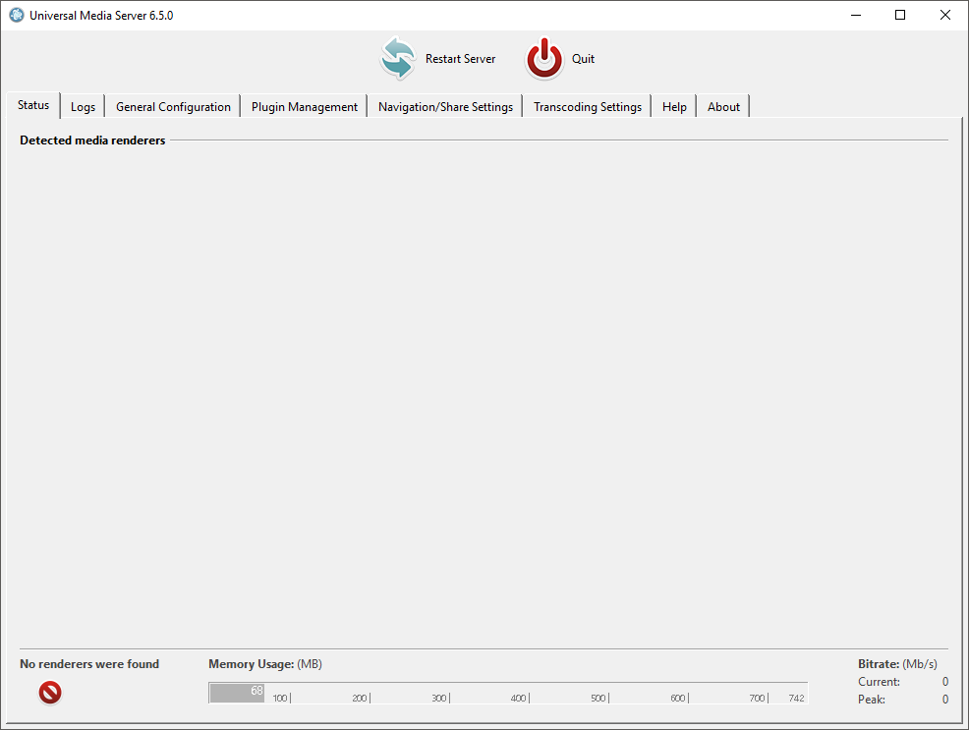
Task: Click the Universal Media Server title bar logo
Action: (17, 15)
